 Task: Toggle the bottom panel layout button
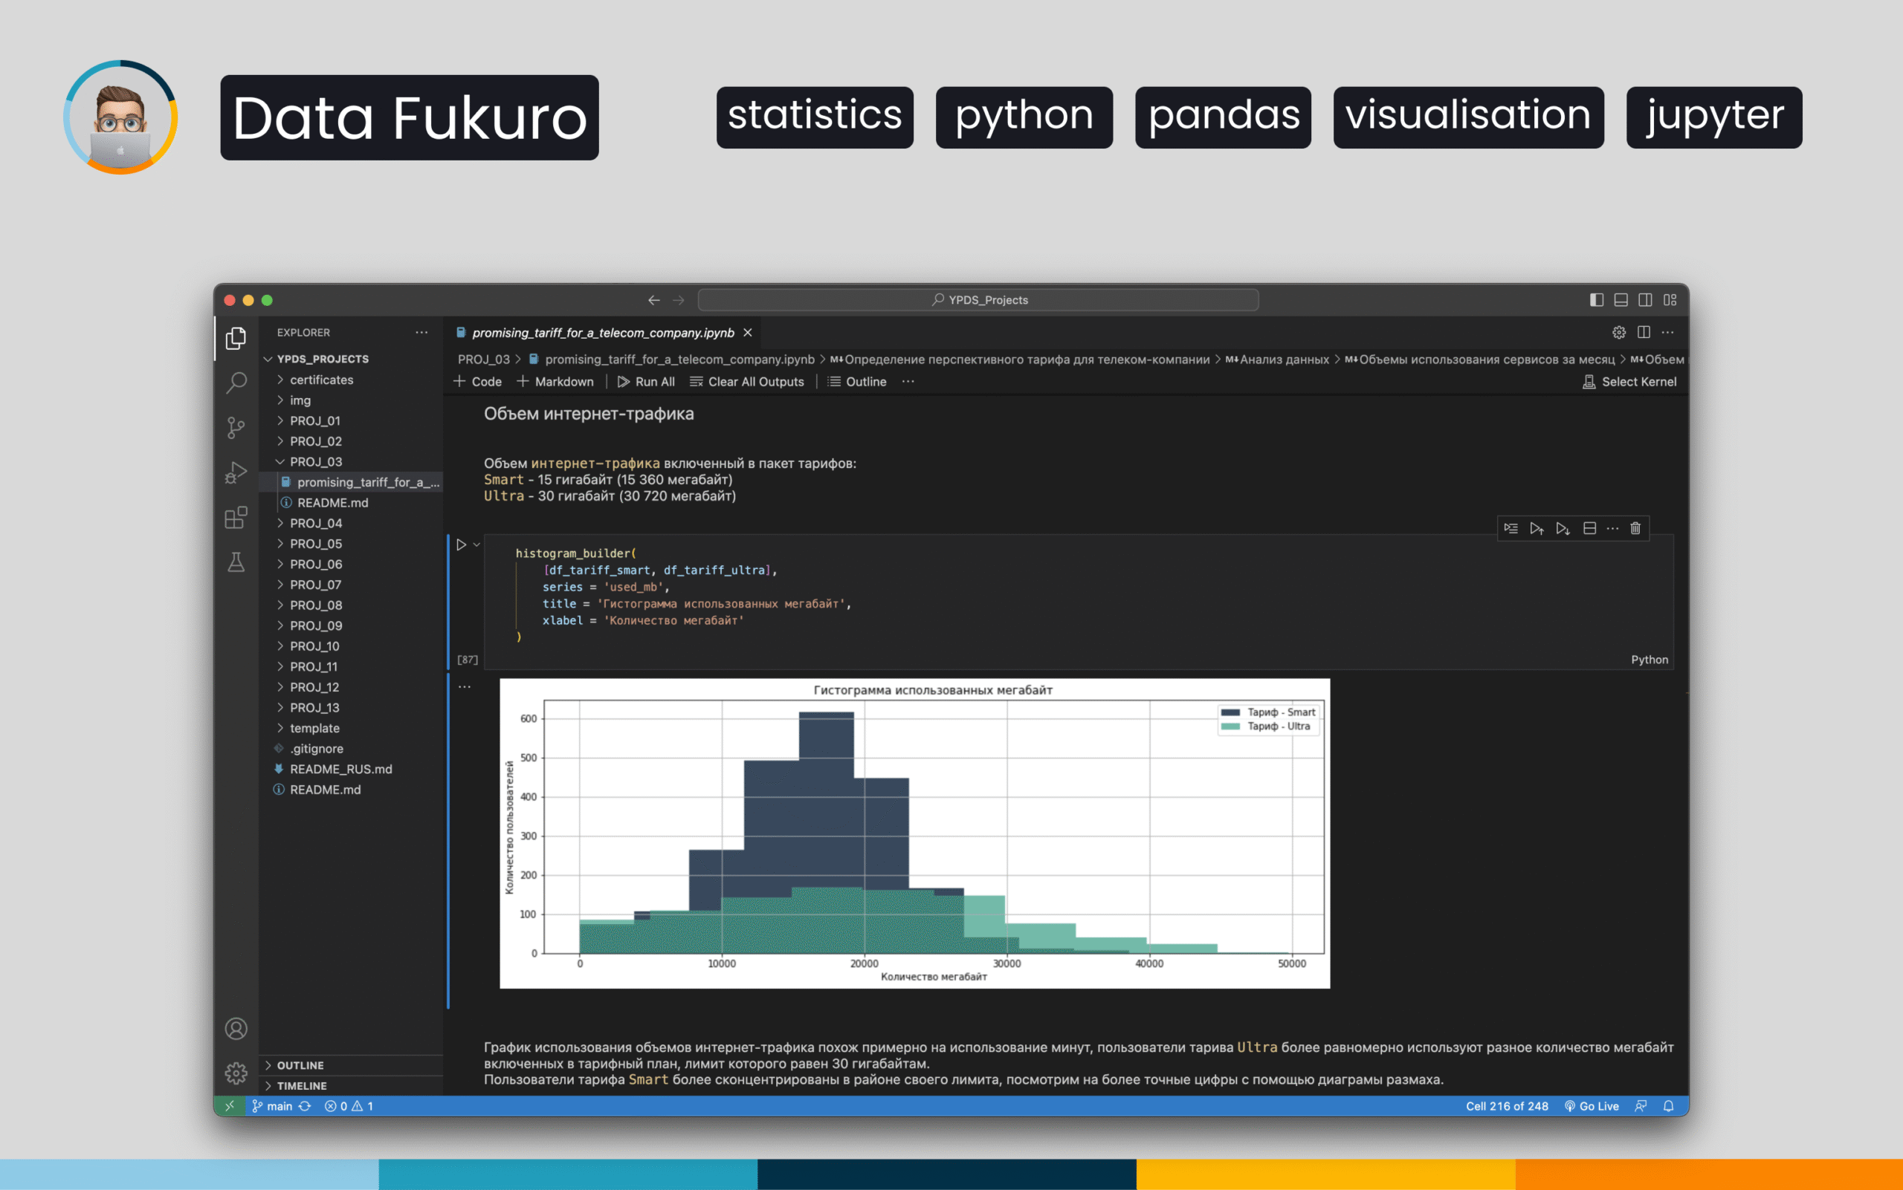click(x=1621, y=300)
